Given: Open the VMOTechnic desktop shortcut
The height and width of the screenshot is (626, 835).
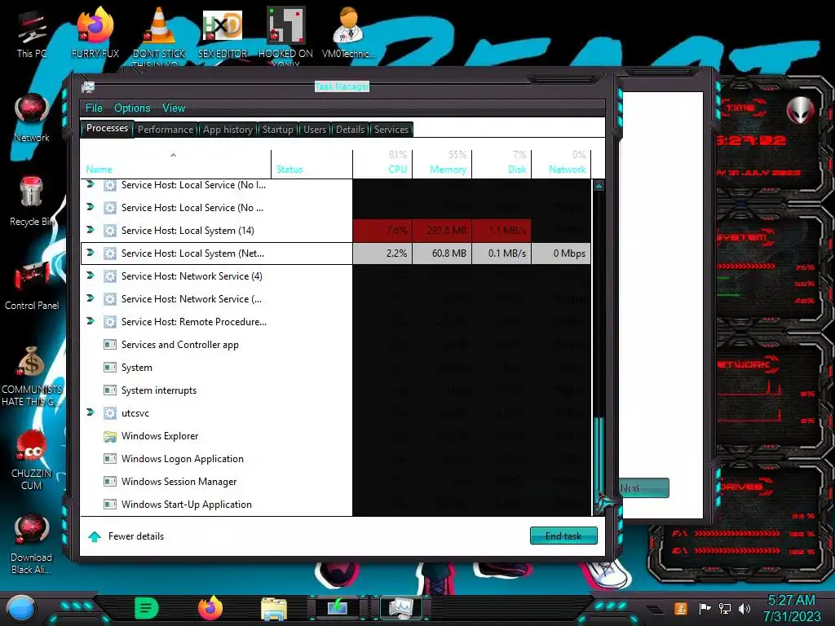Looking at the screenshot, I should (x=349, y=33).
